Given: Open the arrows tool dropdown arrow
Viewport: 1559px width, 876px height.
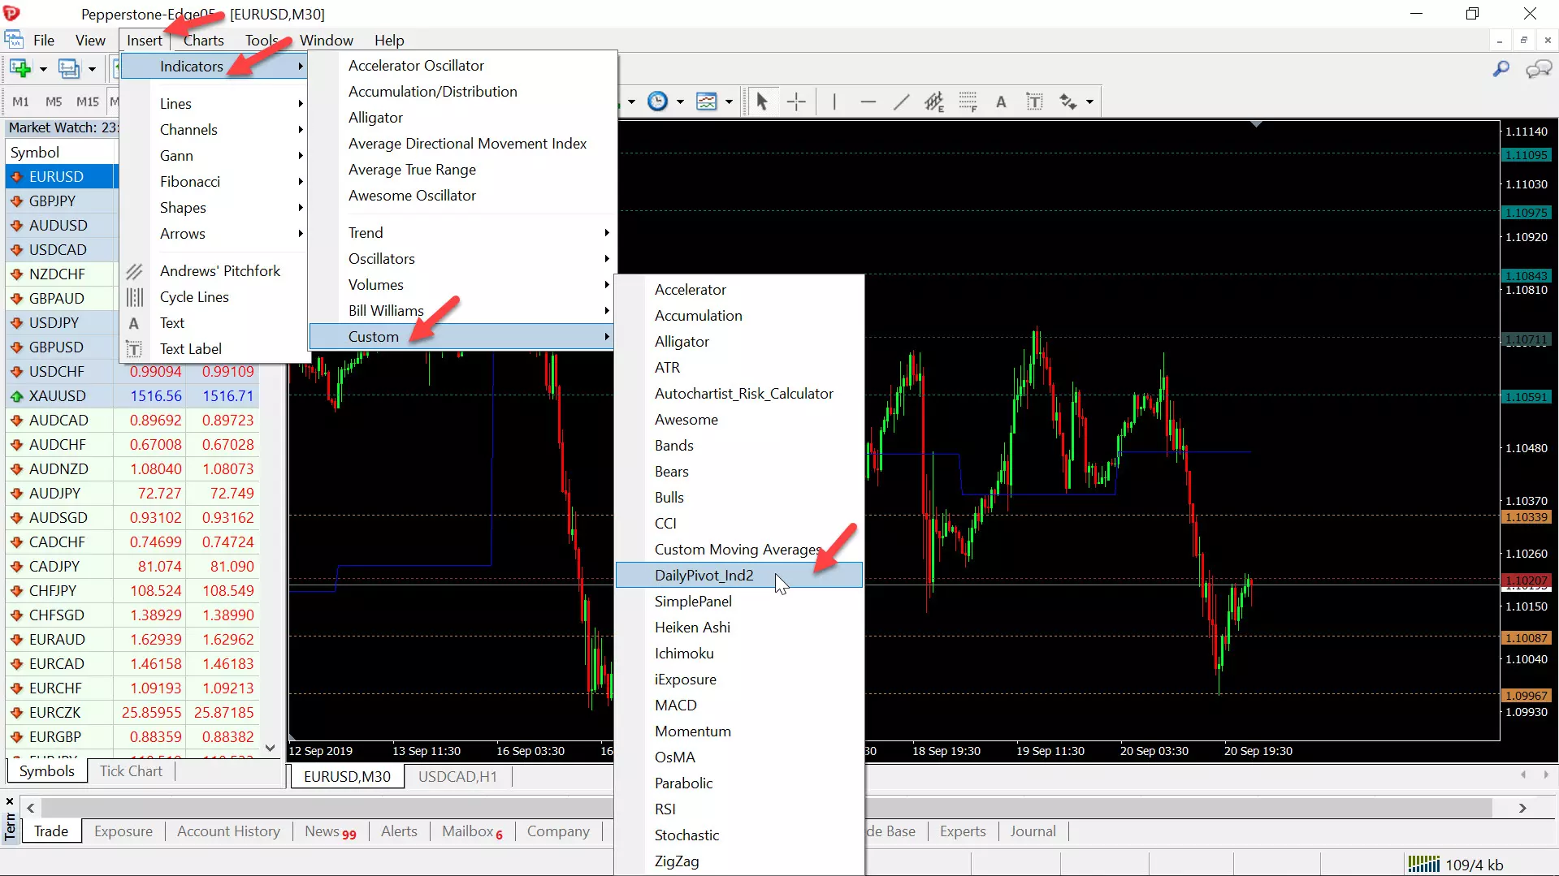Looking at the screenshot, I should click(1089, 101).
